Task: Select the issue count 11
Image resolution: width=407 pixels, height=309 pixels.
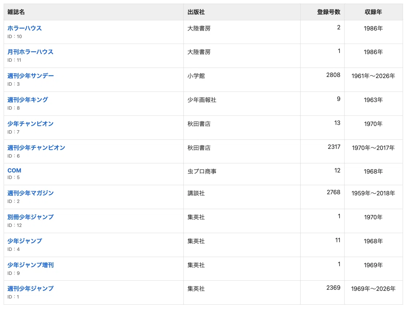Action: (x=338, y=240)
